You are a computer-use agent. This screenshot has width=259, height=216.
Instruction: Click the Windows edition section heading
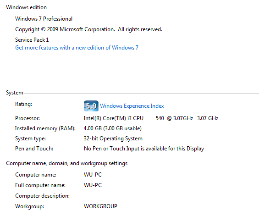26,7
